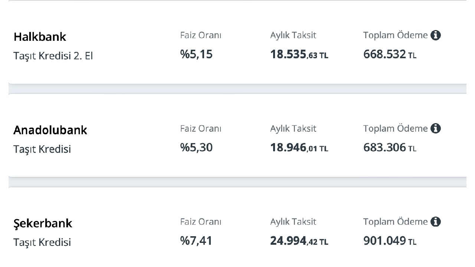Click Anadolubank total payment 683.306 TL
The image size is (475, 267).
(x=390, y=148)
